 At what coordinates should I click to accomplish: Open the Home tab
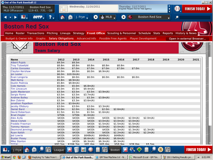coord(9,33)
